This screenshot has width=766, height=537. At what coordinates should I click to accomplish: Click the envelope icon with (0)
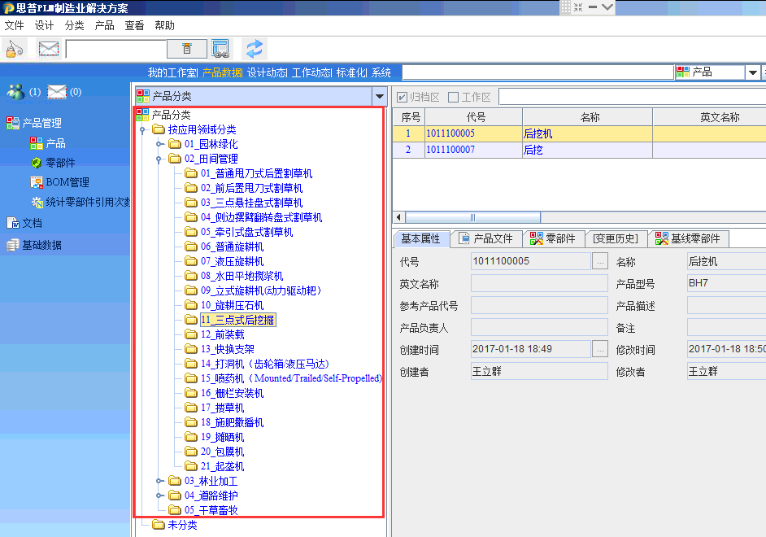57,92
